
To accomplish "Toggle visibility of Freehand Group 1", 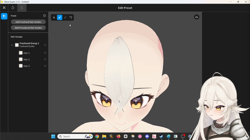I will tap(45, 45).
